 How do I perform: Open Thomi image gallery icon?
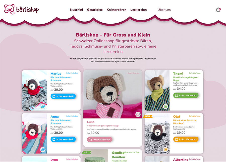point(165,106)
